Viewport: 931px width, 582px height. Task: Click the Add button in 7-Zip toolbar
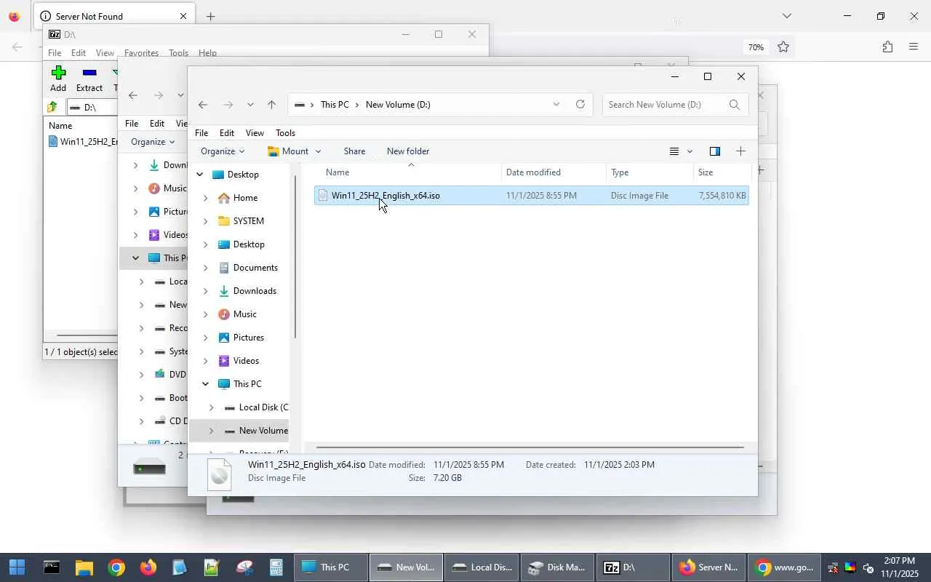tap(58, 79)
